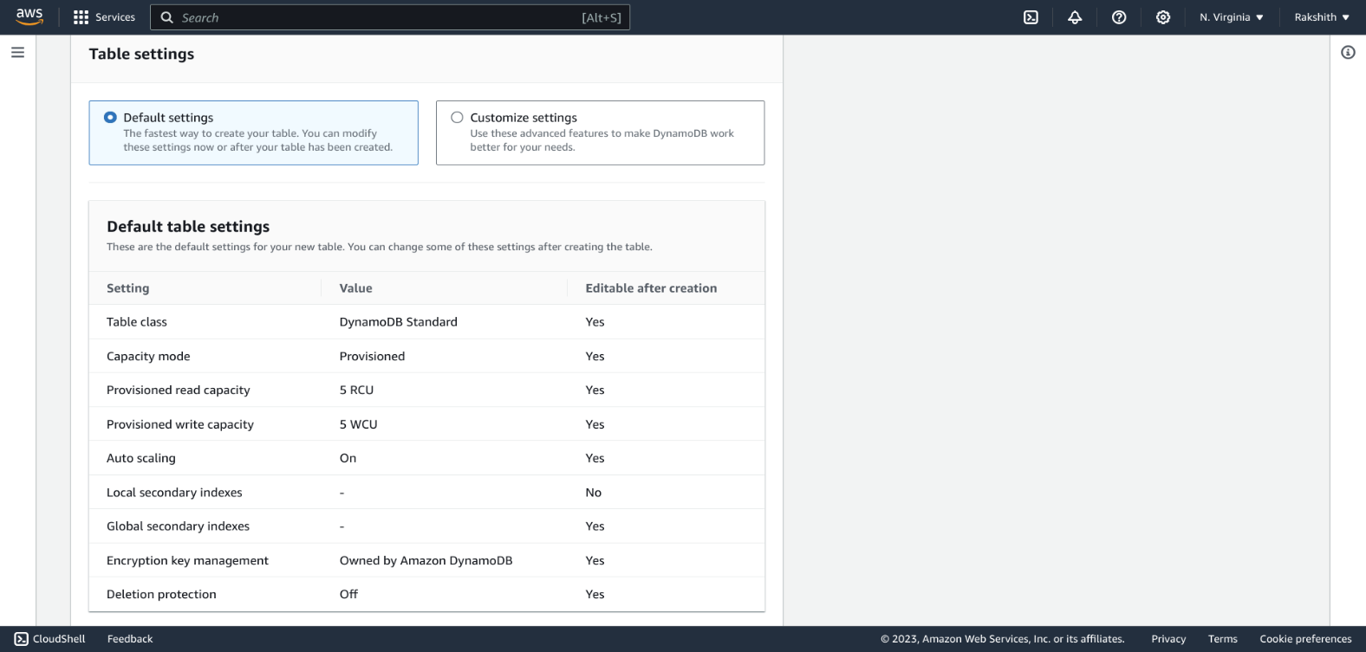
Task: Click the 5 RCU value
Action: pyautogui.click(x=356, y=390)
